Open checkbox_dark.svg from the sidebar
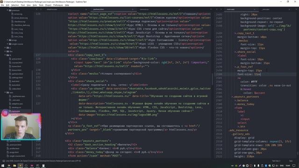 [x=22, y=25]
